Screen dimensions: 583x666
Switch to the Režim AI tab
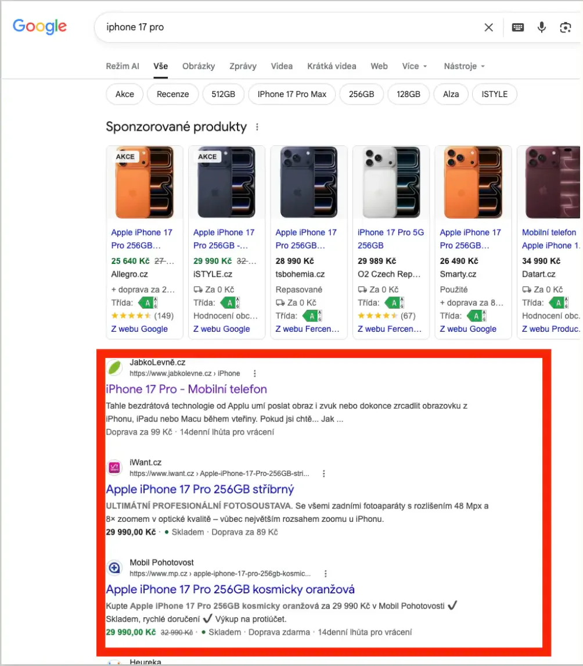pyautogui.click(x=122, y=66)
